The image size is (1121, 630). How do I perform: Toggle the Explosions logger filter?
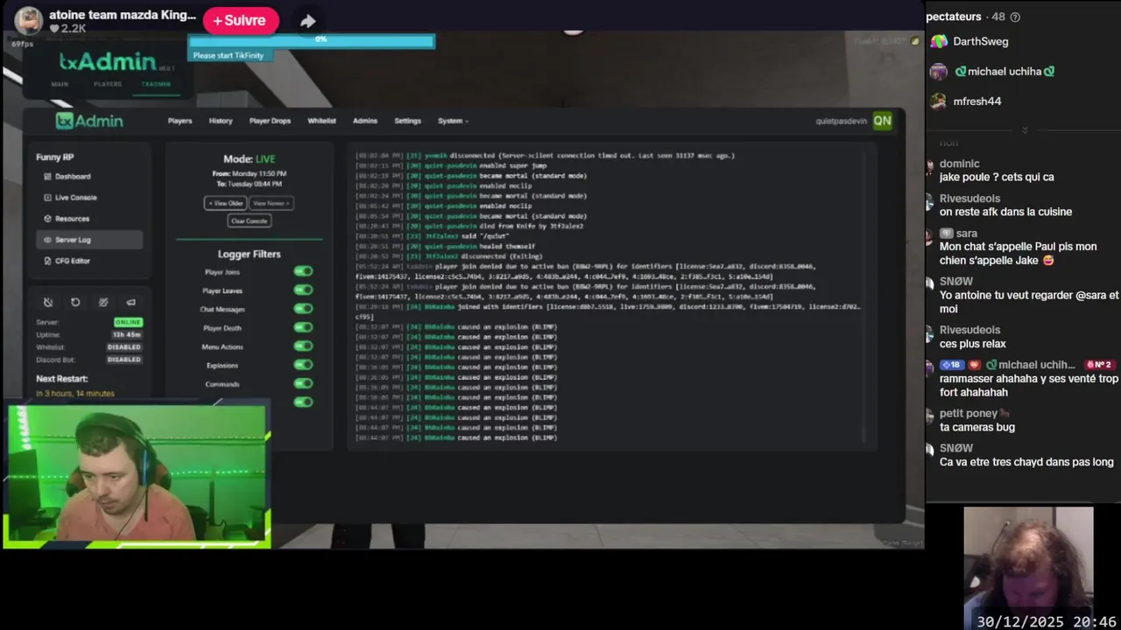coord(303,364)
